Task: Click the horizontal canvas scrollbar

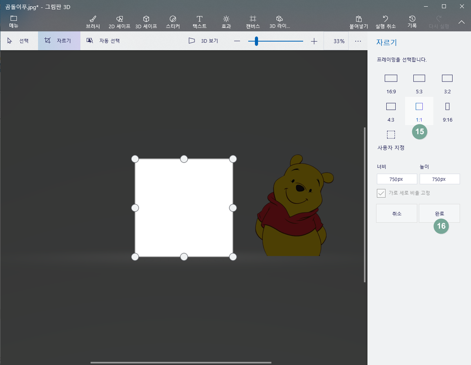Action: (181, 363)
